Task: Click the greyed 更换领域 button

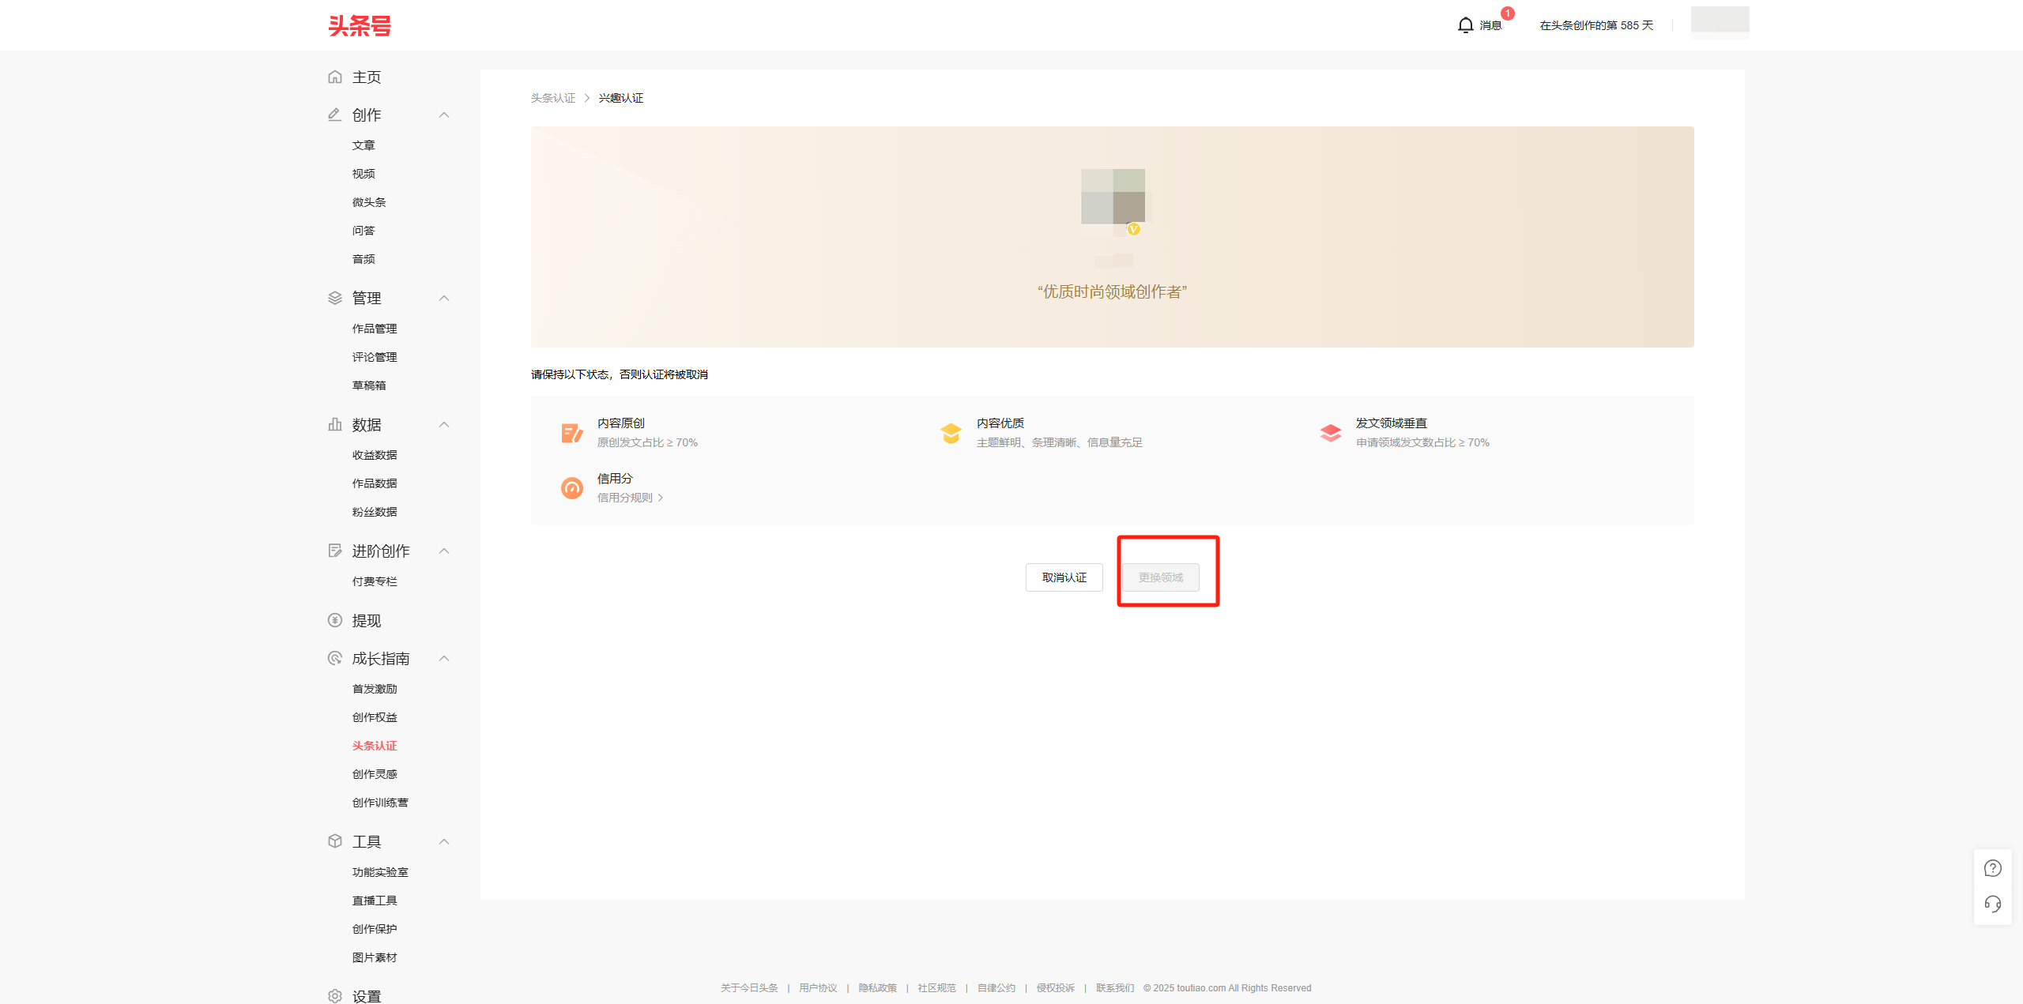Action: click(1161, 577)
